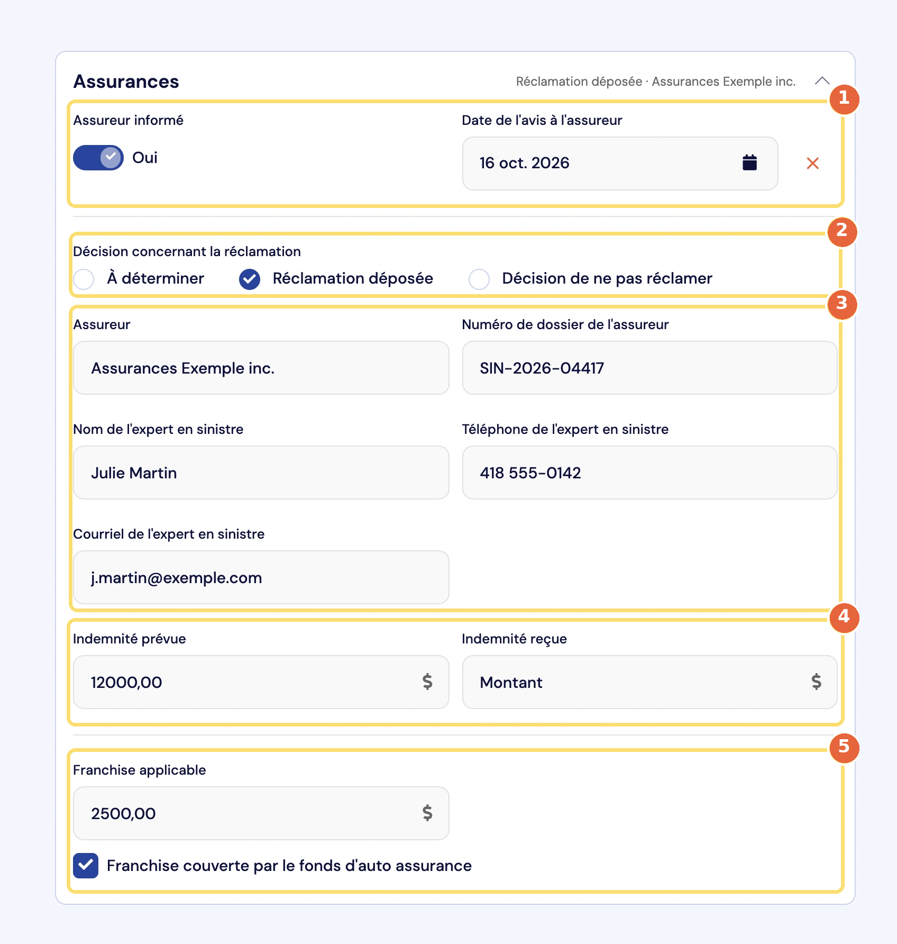This screenshot has height=944, width=897.
Task: Clear the date with red X icon
Action: [812, 163]
